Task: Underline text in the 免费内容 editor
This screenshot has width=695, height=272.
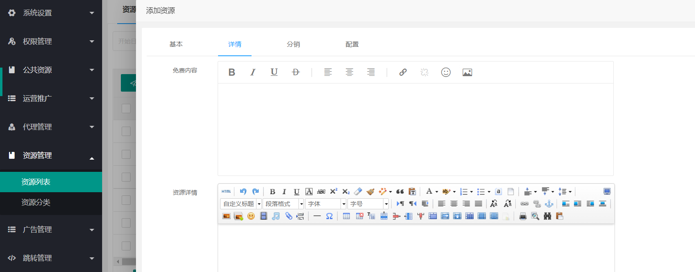Action: (x=274, y=72)
